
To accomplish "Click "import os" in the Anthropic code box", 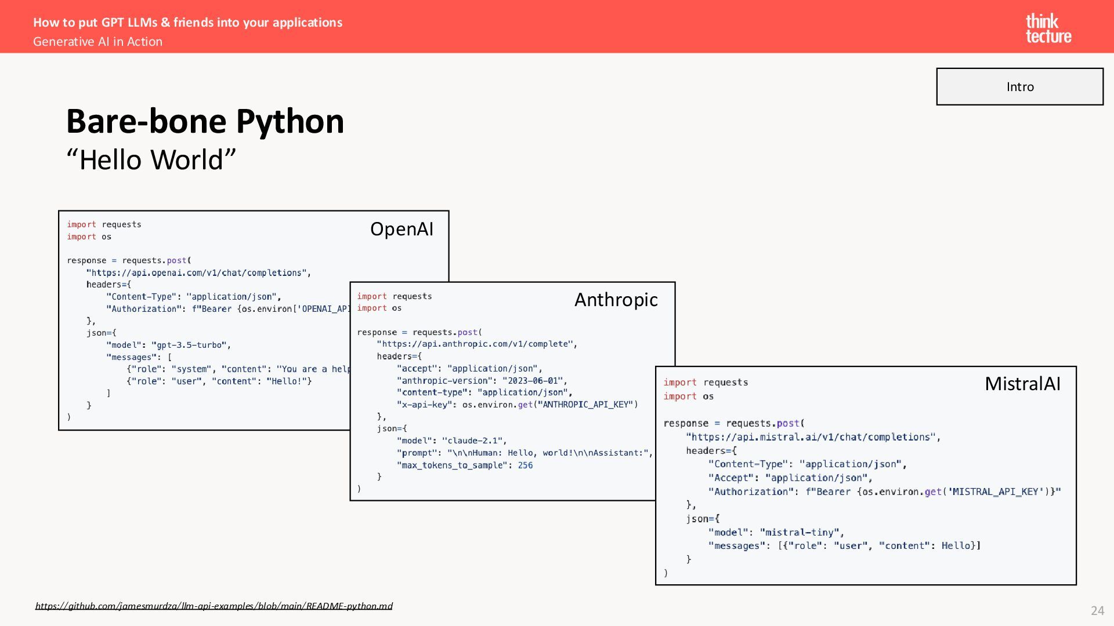I will tap(379, 308).
